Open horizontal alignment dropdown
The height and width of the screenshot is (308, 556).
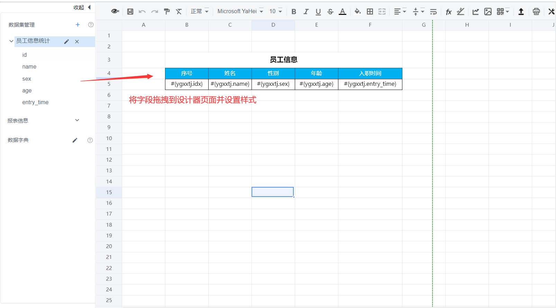(400, 11)
